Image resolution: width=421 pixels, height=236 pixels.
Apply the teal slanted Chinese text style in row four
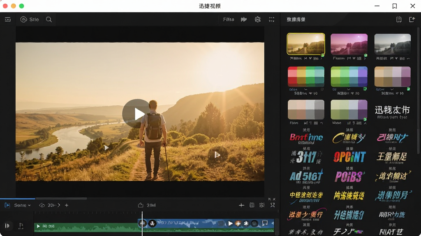393,195
